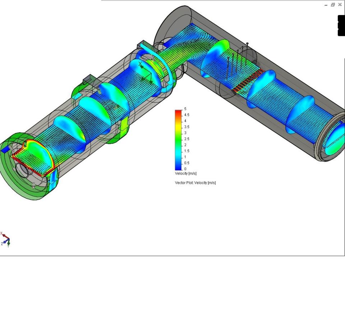Restore down the viewport window
This screenshot has height=335, width=345.
(x=333, y=5)
